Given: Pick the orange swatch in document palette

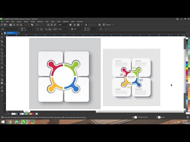Looking at the screenshot, I should [x=31, y=114].
